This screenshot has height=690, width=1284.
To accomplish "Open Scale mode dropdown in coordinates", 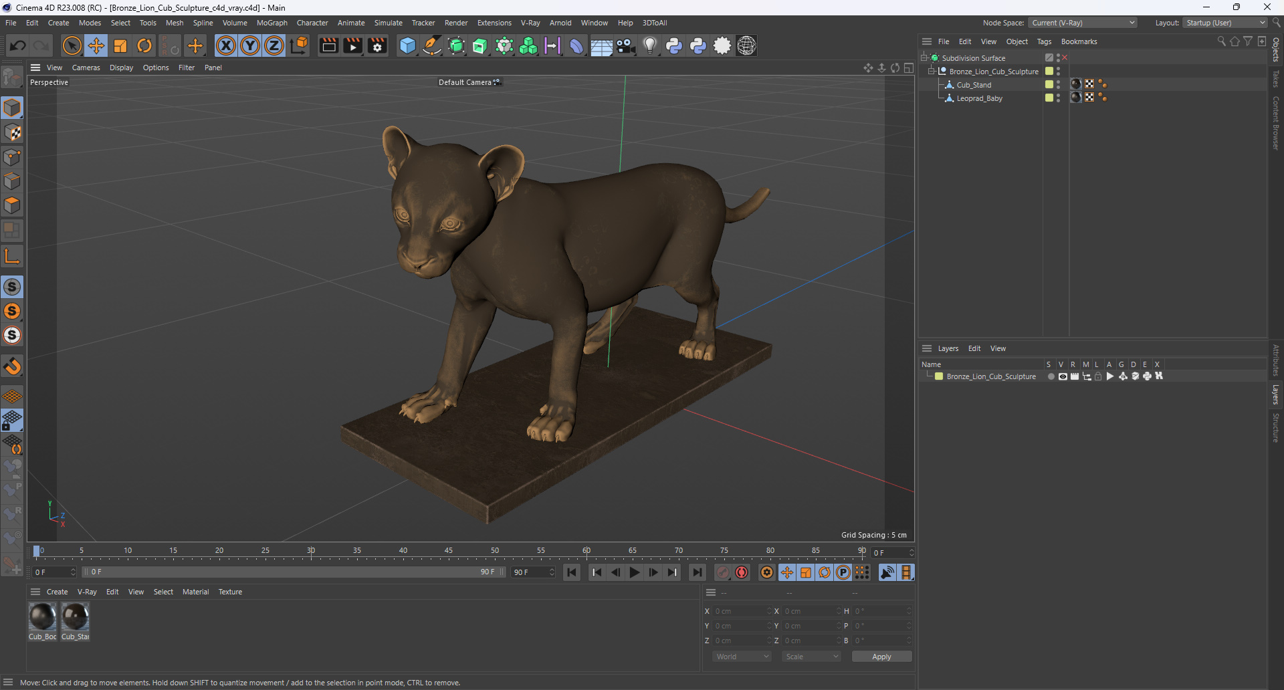I will click(x=811, y=657).
